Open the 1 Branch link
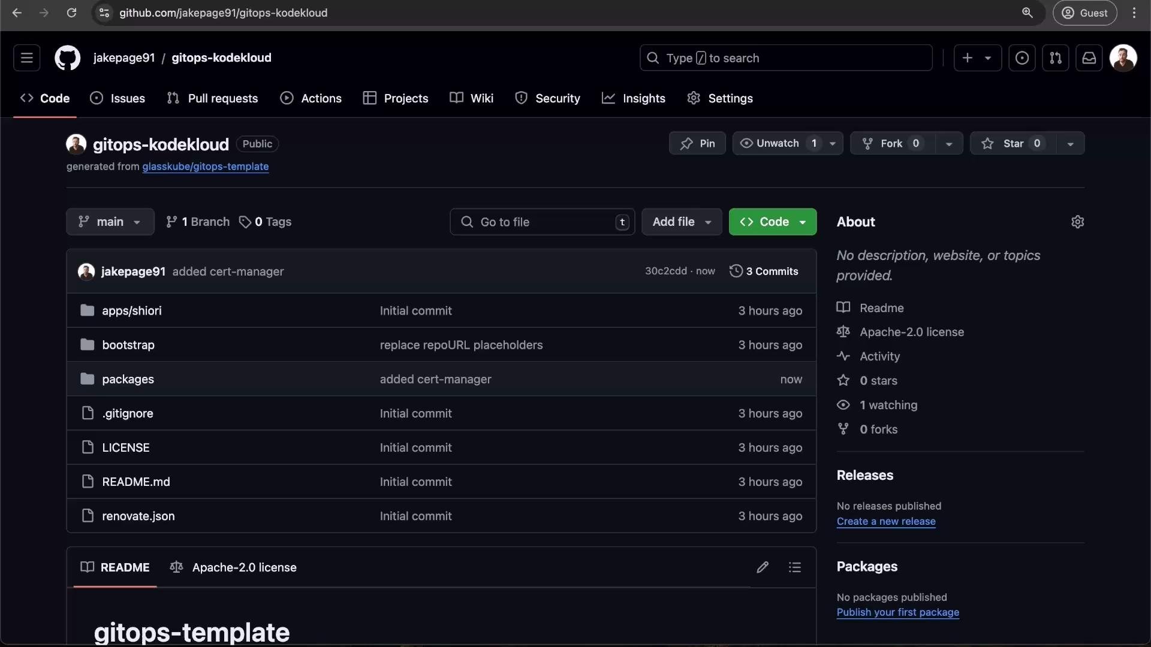Viewport: 1151px width, 647px height. pyautogui.click(x=198, y=222)
